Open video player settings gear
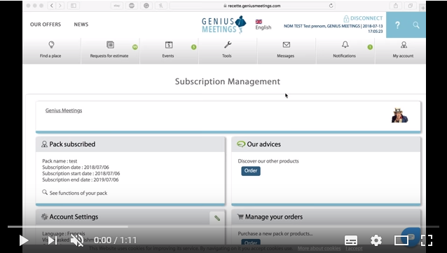This screenshot has width=447, height=253. [x=376, y=240]
